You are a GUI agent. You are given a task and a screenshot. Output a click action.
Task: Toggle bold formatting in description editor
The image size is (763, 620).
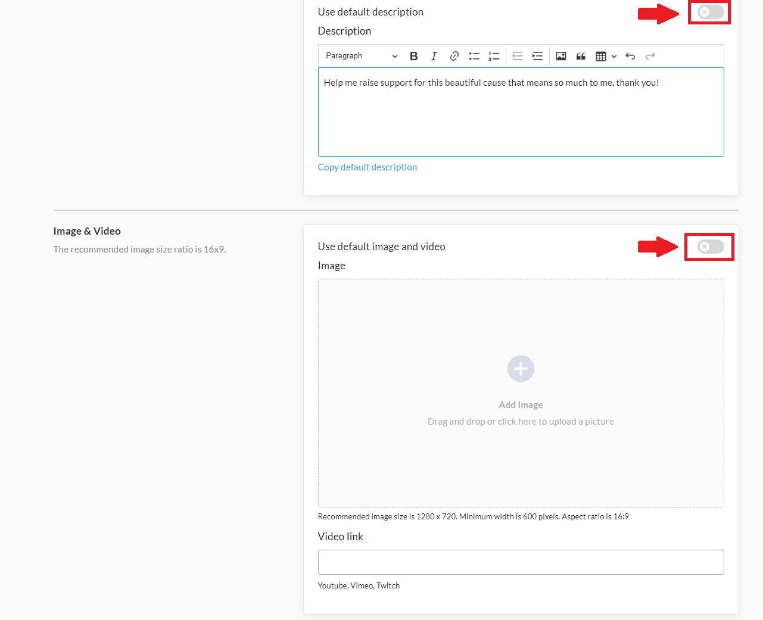413,56
